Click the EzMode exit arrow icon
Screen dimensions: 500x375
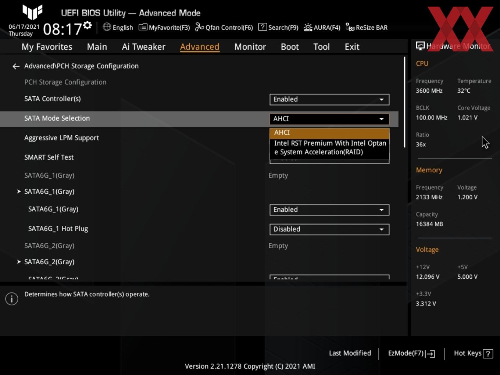(431, 354)
